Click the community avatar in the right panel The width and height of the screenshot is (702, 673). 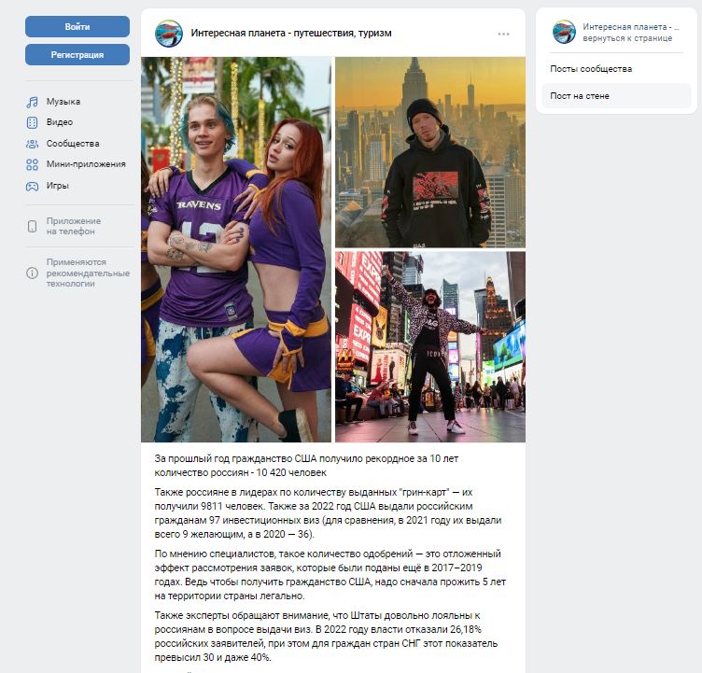pos(564,32)
